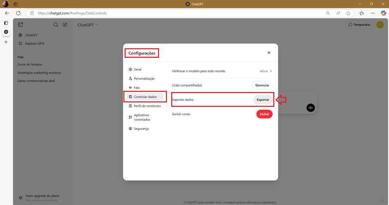Viewport: 389px width, 205px height.
Task: Expand the Ativar option for improving model
Action: pyautogui.click(x=266, y=71)
